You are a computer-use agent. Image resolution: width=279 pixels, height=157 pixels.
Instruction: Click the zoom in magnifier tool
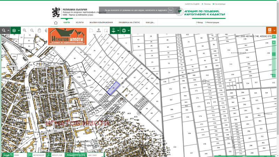[x=25, y=30]
